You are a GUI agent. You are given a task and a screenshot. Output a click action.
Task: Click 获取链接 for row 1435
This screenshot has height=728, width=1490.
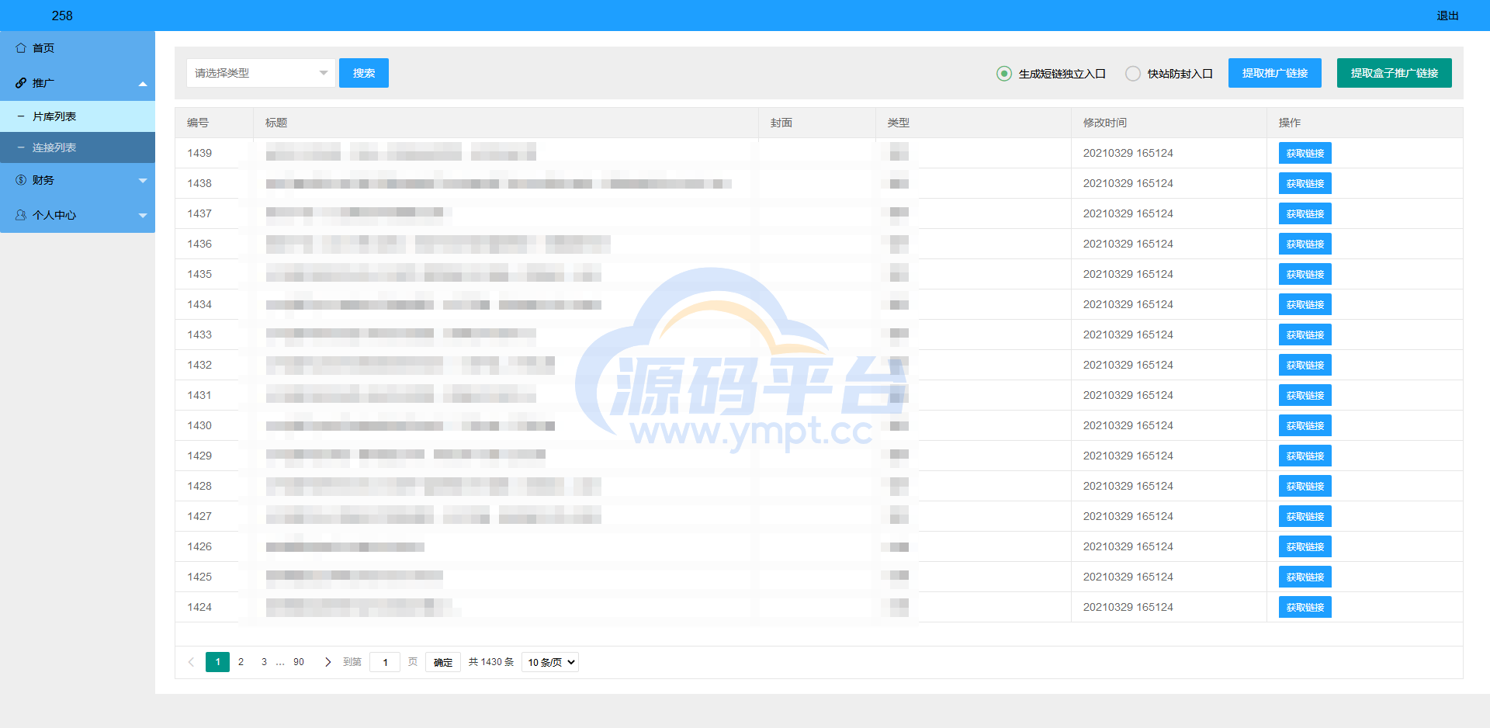[x=1305, y=274]
